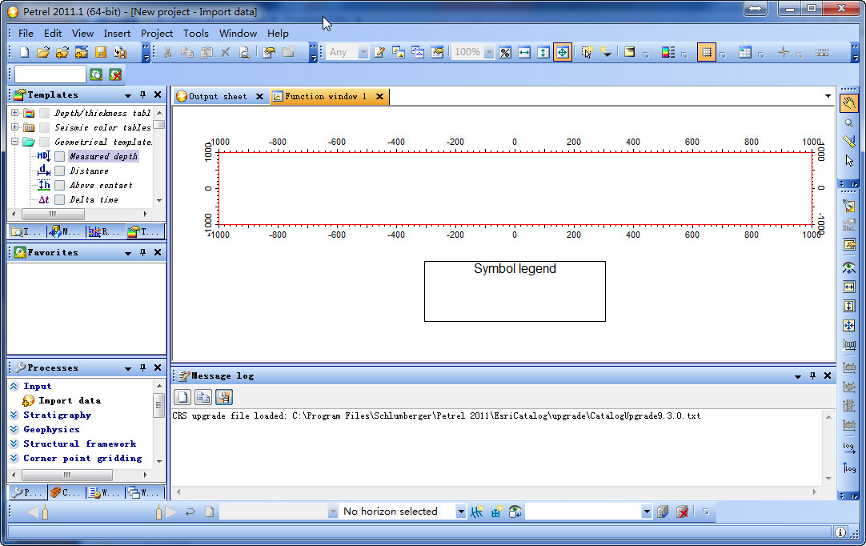Pin the Templates panel with pushpin

point(143,95)
